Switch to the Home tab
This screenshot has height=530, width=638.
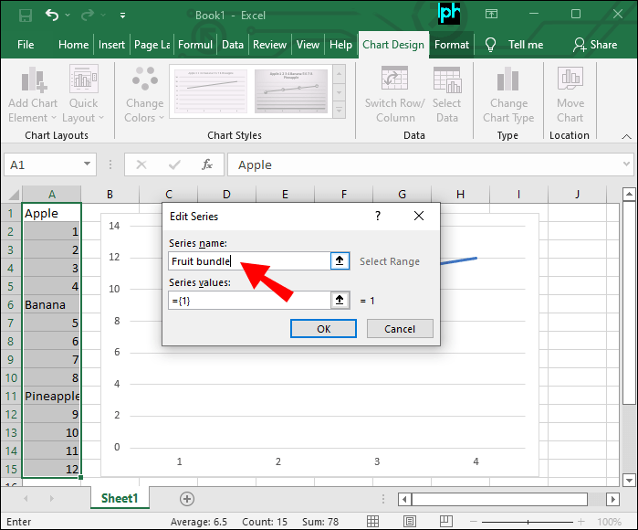click(x=74, y=45)
